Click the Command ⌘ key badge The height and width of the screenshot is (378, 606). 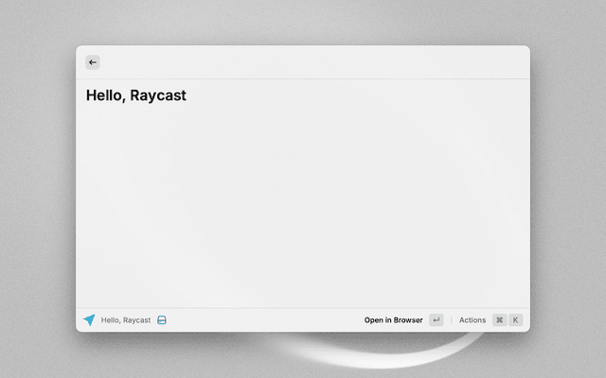point(499,320)
